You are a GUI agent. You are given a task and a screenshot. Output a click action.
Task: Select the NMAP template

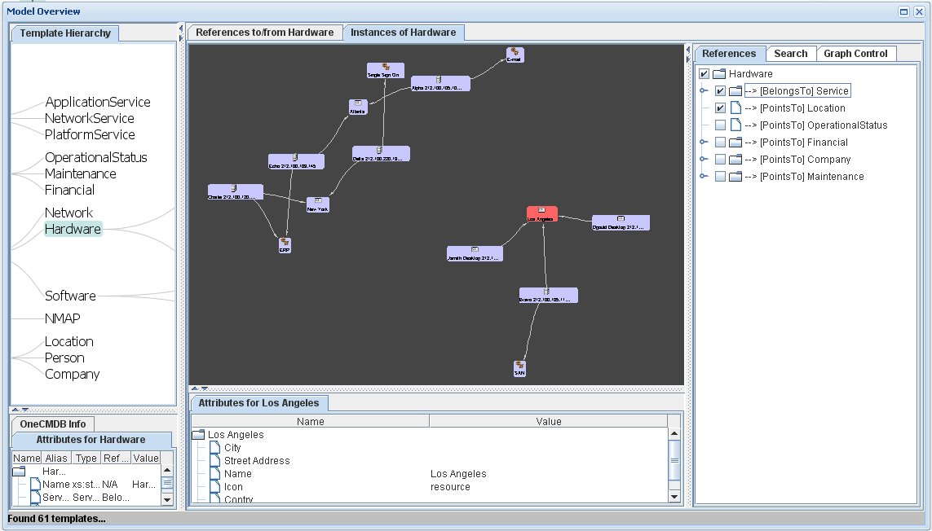63,318
